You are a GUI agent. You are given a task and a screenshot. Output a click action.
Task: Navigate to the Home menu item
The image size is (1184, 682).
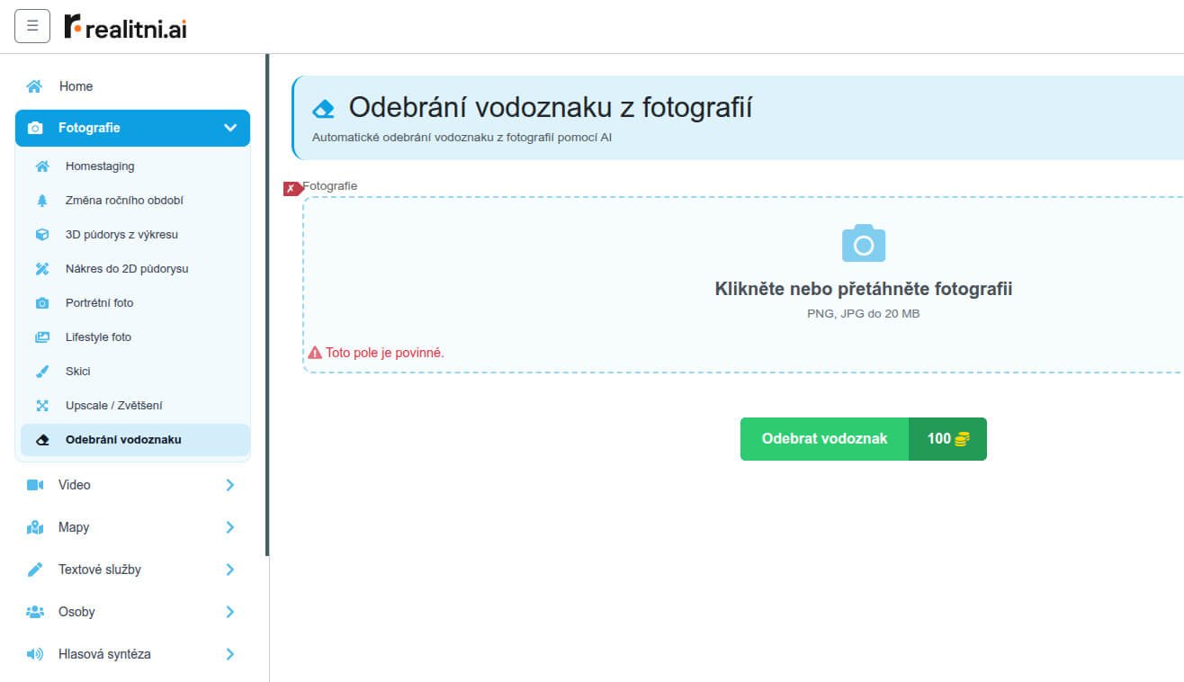point(75,85)
